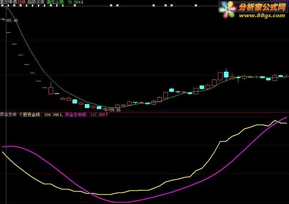This screenshot has width=289, height=204.
Task: Select the 日线 period label
Action: tap(21, 2)
